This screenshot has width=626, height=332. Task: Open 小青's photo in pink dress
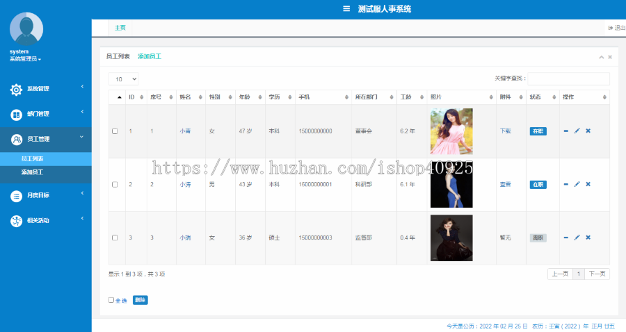point(451,131)
